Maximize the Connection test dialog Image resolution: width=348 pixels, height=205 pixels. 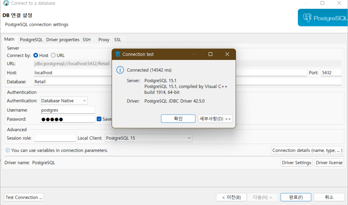click(210, 54)
